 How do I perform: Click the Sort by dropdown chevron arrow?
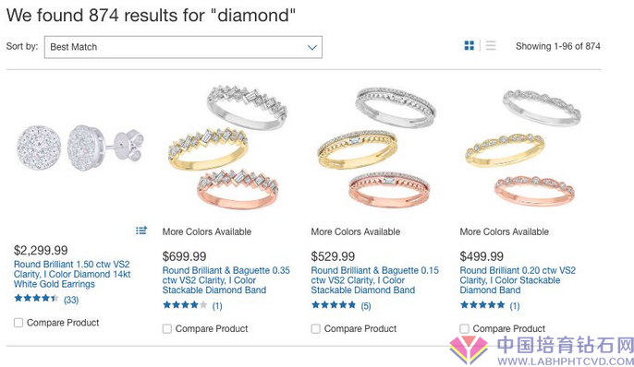(x=311, y=47)
